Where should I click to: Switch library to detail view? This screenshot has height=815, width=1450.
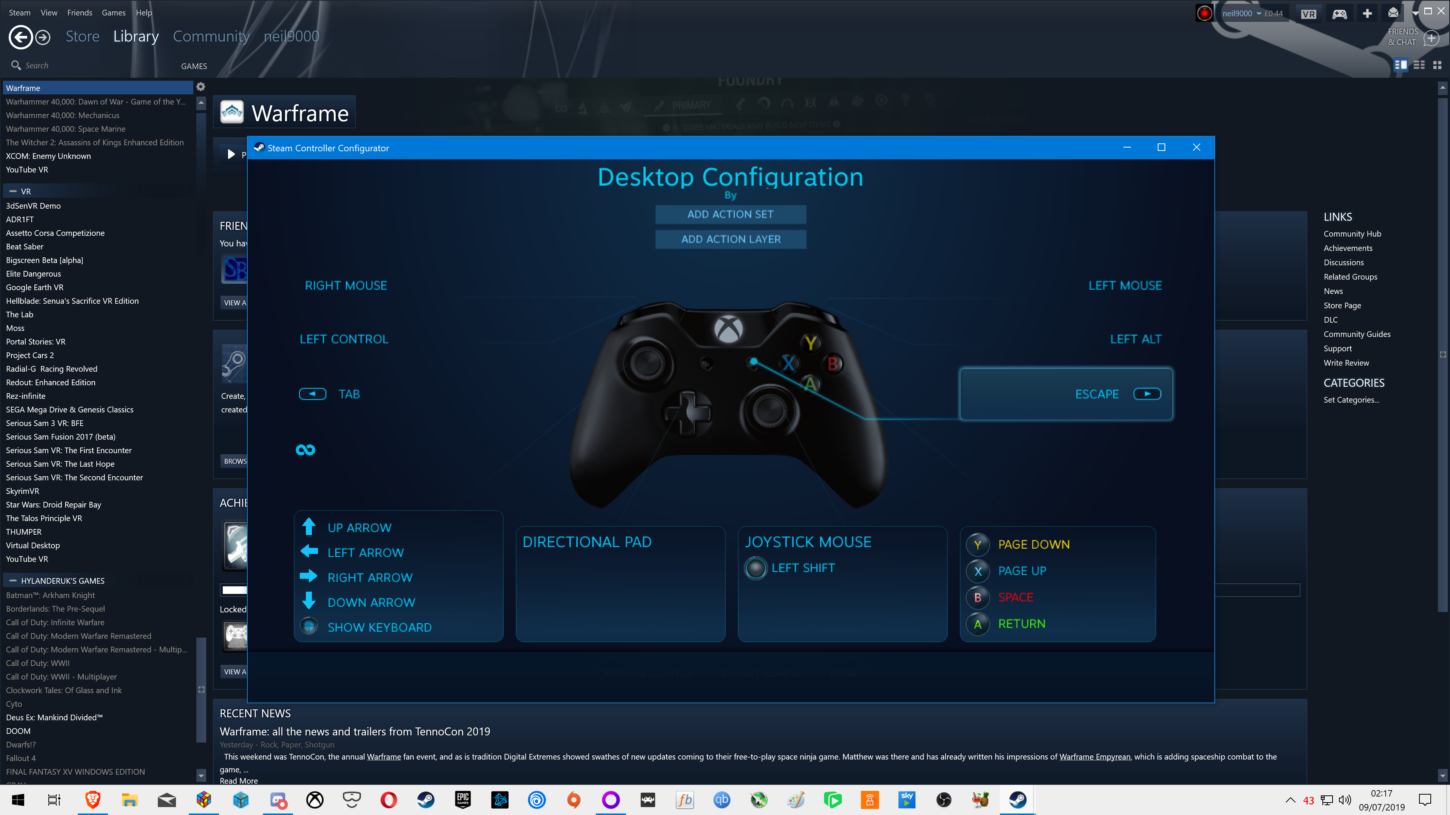1401,65
